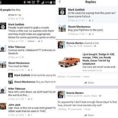Open the '20 people like this' list
118x118 pixels.
10,10
